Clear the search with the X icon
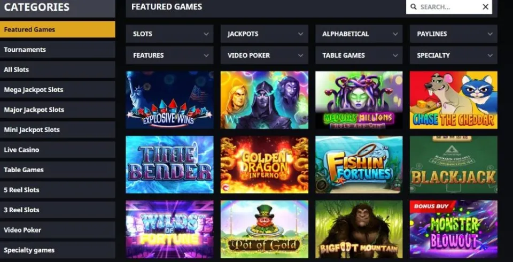513x262 pixels. 486,7
